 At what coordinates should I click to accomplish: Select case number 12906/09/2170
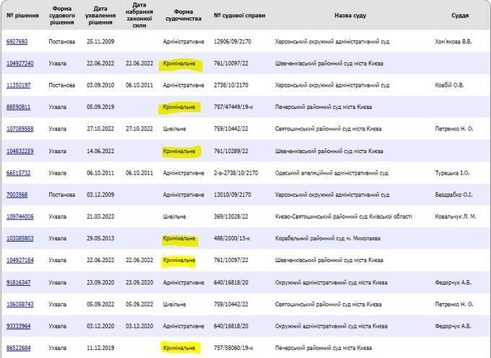(233, 42)
